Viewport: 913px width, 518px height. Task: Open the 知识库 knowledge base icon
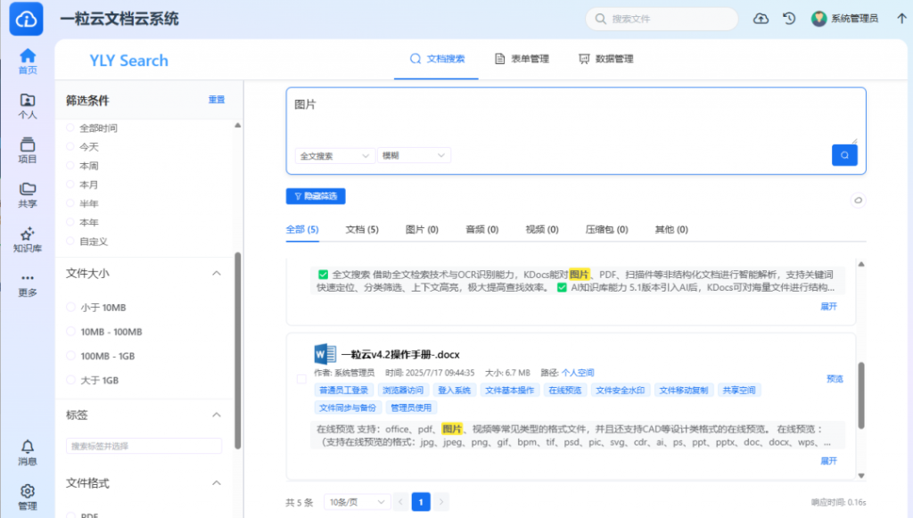coord(28,239)
